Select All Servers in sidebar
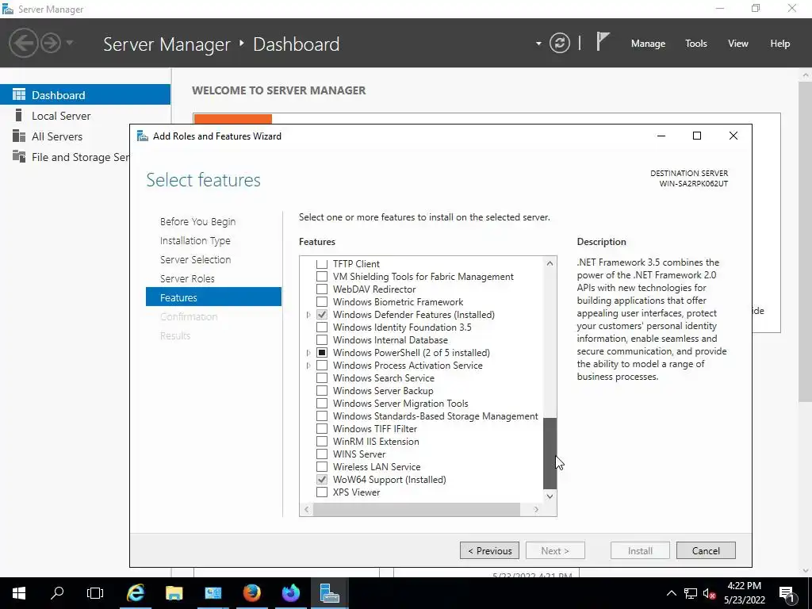This screenshot has height=609, width=812. click(57, 136)
